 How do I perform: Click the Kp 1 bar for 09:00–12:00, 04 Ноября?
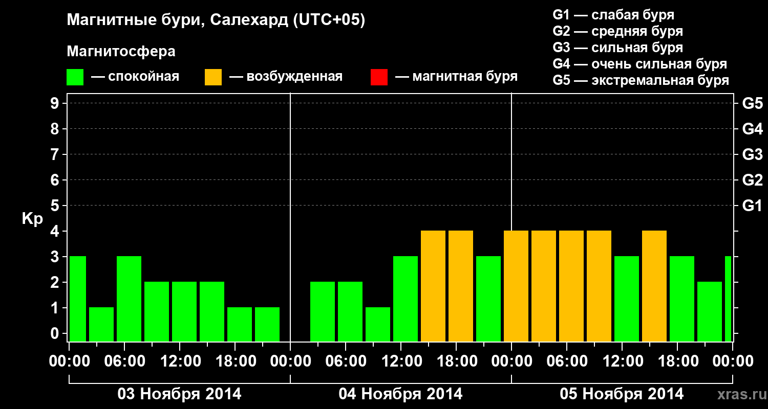(x=378, y=324)
